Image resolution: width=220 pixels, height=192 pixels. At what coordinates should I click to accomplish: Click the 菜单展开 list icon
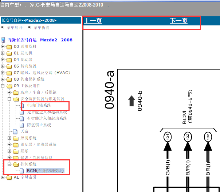pyautogui.click(x=3, y=28)
